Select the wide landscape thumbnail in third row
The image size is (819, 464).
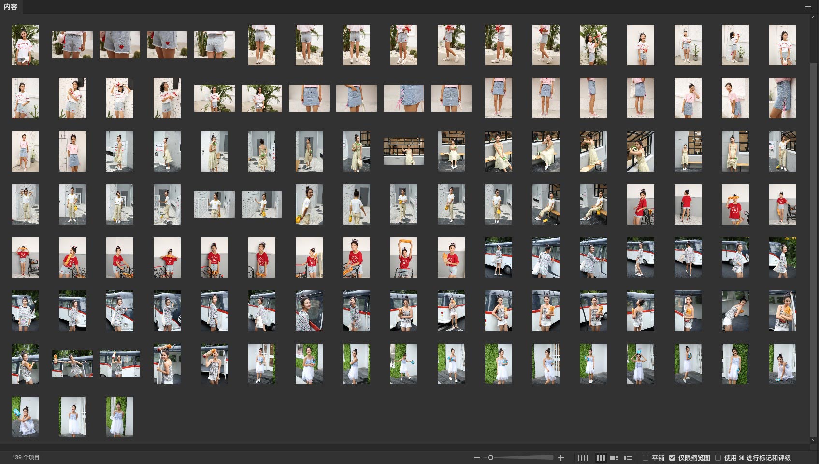(404, 151)
